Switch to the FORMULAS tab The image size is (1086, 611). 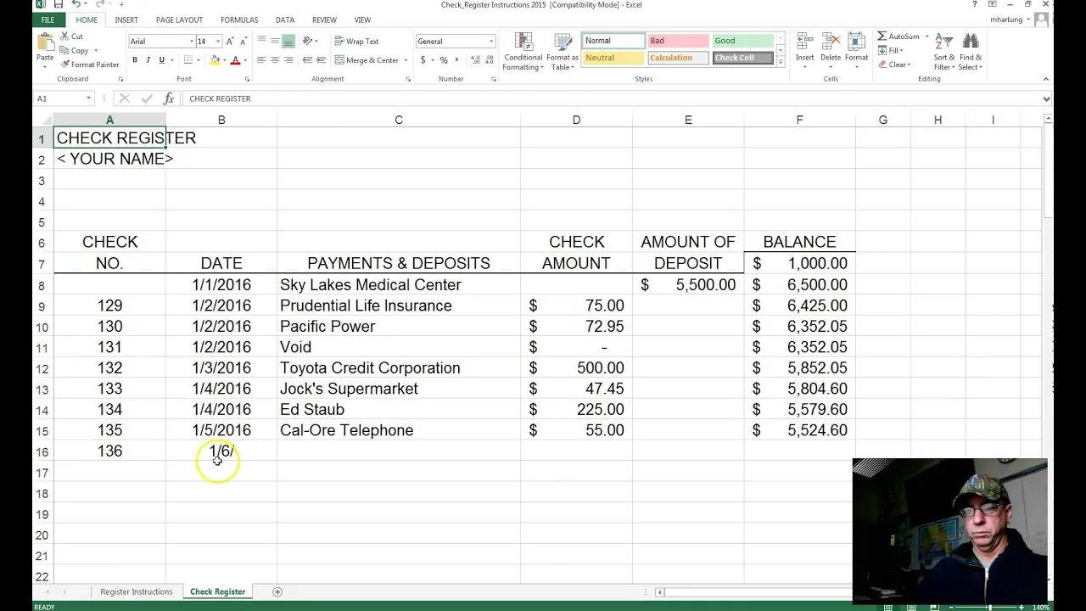[239, 20]
